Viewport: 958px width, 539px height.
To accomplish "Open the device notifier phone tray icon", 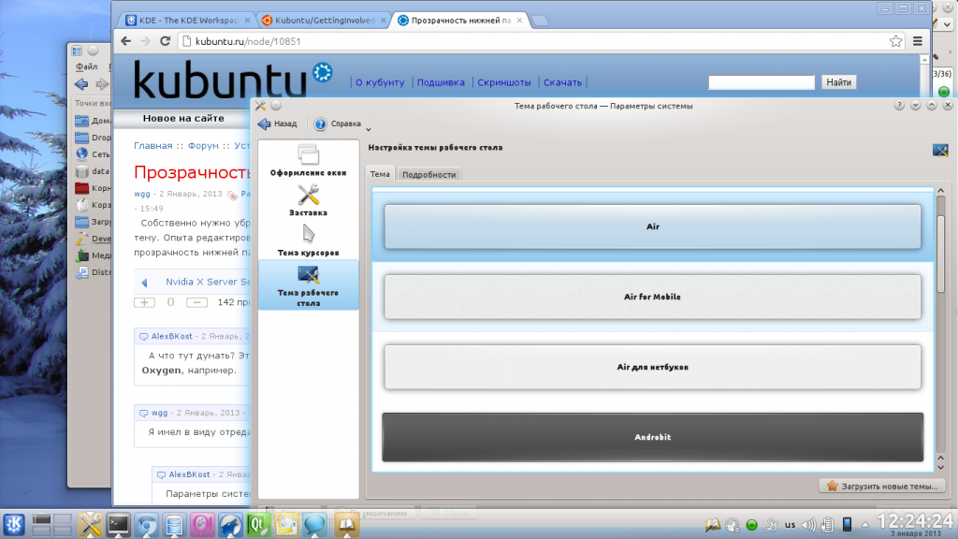I will pos(847,524).
